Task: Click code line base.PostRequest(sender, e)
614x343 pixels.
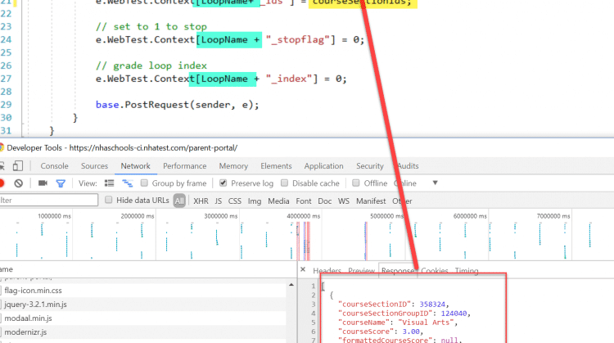Action: click(178, 105)
